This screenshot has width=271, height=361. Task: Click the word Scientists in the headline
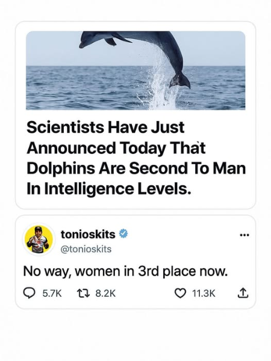point(65,127)
